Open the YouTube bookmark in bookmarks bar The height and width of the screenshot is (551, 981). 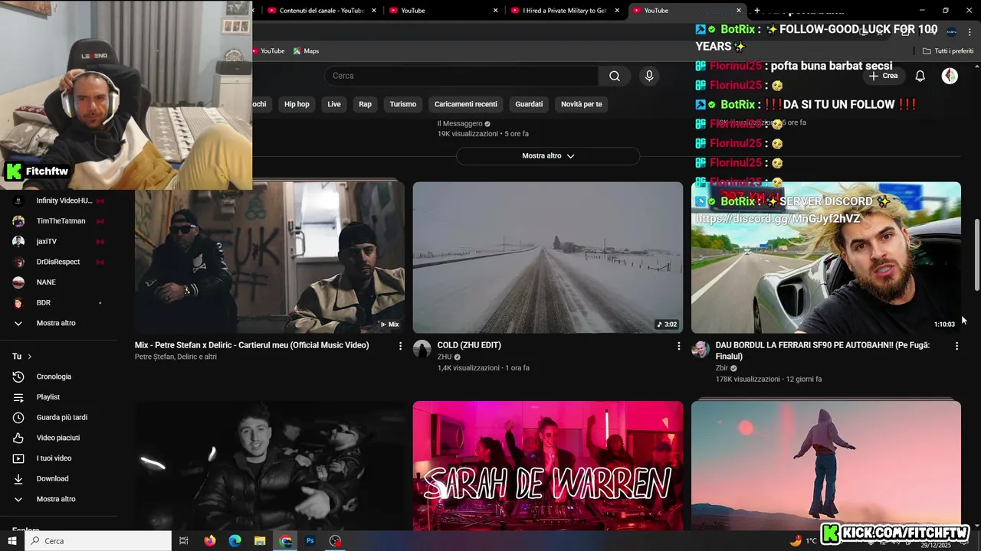(x=268, y=51)
